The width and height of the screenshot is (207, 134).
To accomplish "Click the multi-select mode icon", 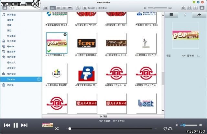I will [78, 8].
